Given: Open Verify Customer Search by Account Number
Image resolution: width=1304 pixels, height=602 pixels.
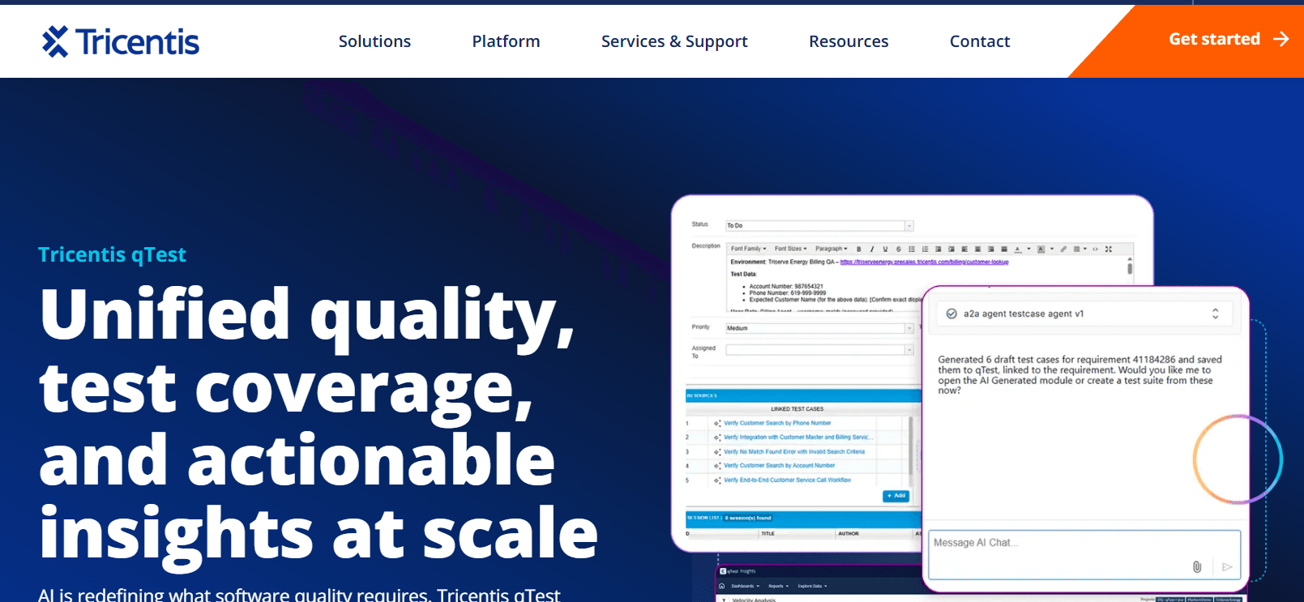Looking at the screenshot, I should click(779, 466).
